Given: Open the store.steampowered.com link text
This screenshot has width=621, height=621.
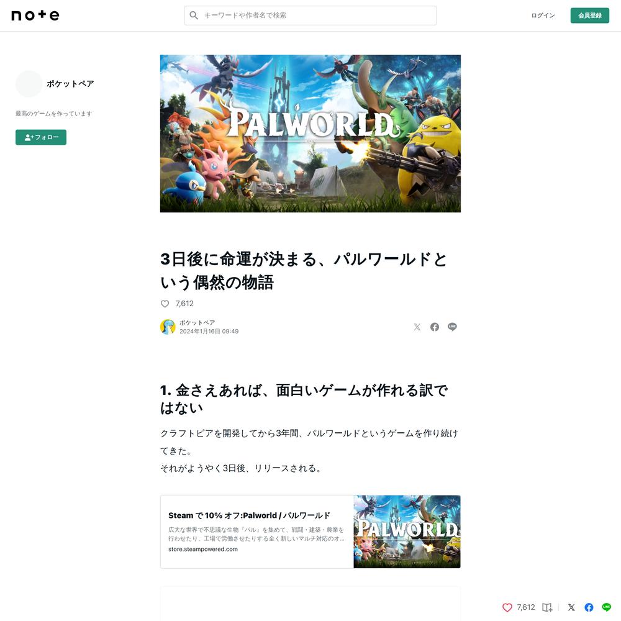Looking at the screenshot, I should tap(203, 550).
